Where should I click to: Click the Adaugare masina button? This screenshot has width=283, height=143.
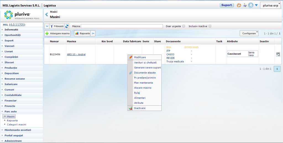coord(57,33)
